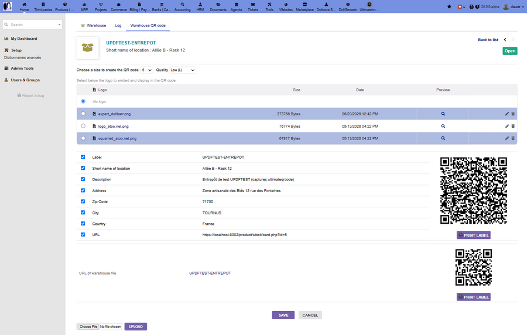Open the DoliGenweb module
The width and height of the screenshot is (527, 335).
pyautogui.click(x=348, y=6)
